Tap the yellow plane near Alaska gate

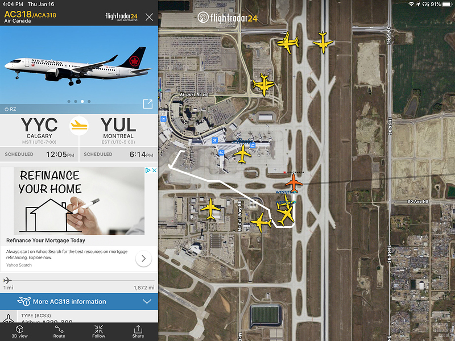pos(242,154)
